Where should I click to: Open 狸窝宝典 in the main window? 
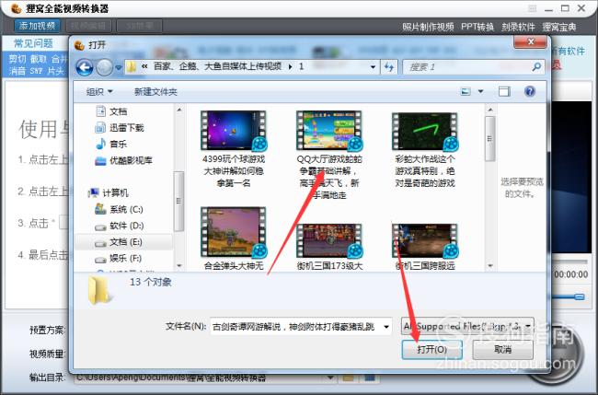pyautogui.click(x=559, y=27)
